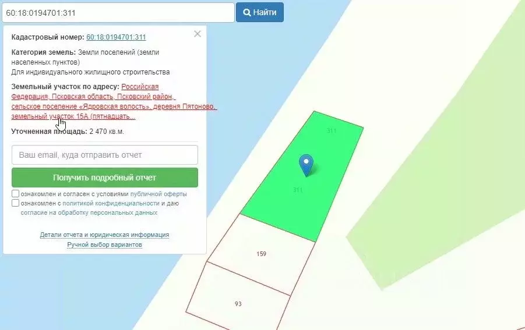Click Для индивидуального жилищного строительства text
This screenshot has height=330, width=525.
tap(90, 72)
